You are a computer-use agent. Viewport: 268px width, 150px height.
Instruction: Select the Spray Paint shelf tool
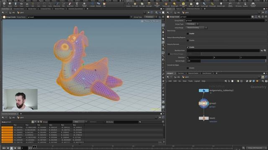[70, 5]
